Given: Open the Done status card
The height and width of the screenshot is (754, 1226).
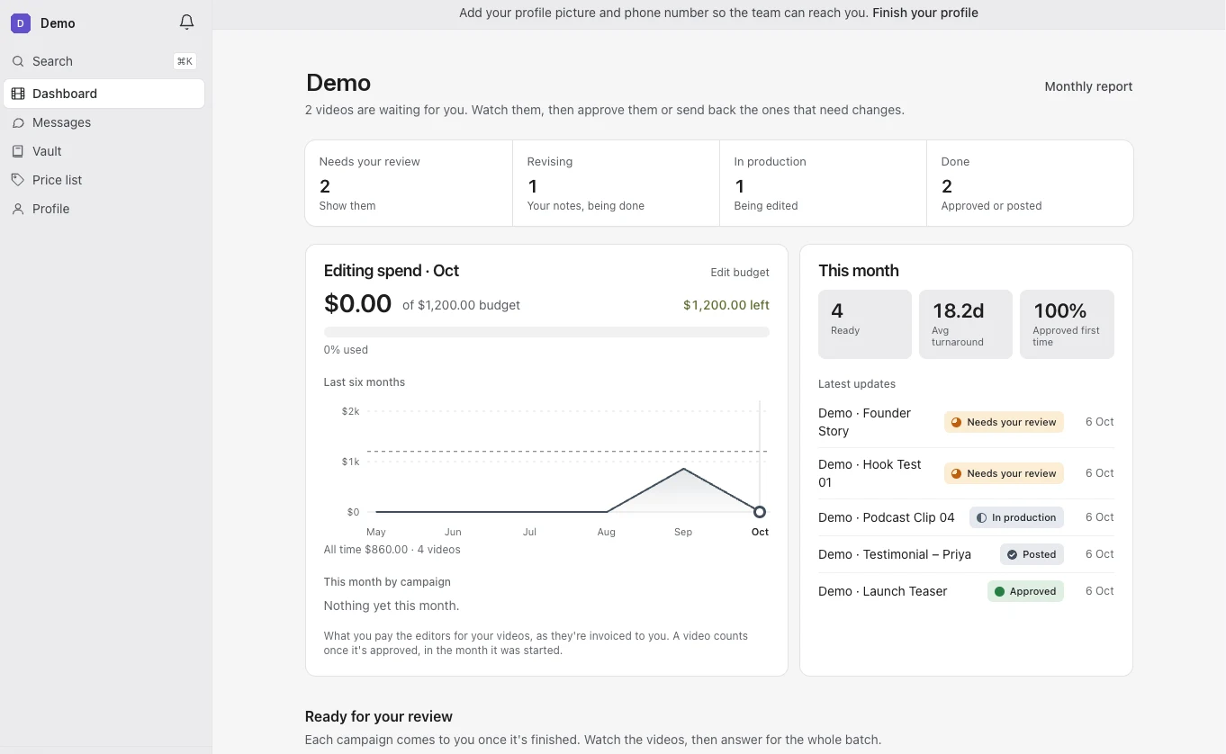Looking at the screenshot, I should pos(1030,183).
